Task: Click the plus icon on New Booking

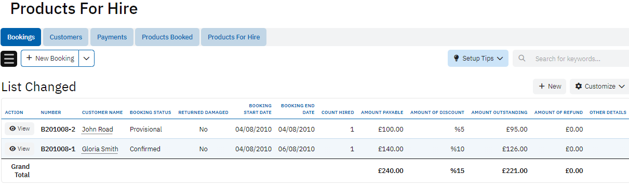Action: [x=29, y=59]
